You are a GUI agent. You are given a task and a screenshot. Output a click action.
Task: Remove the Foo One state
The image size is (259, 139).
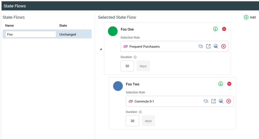click(224, 29)
